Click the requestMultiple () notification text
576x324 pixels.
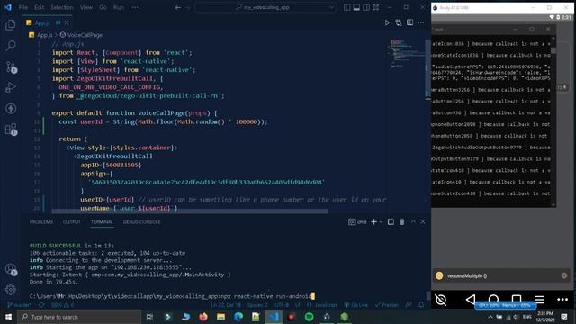pos(467,276)
